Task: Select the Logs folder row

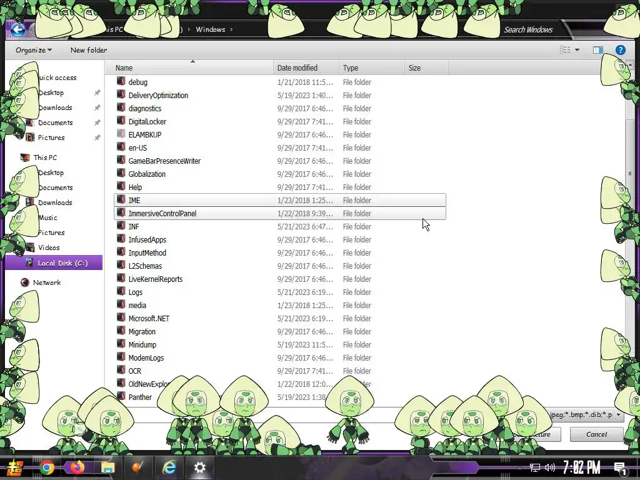Action: [x=280, y=292]
